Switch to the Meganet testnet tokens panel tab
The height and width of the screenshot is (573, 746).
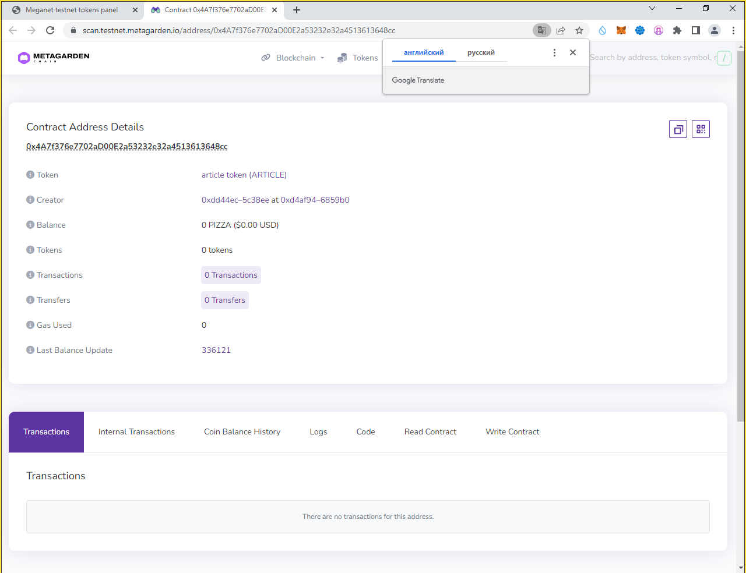[72, 10]
